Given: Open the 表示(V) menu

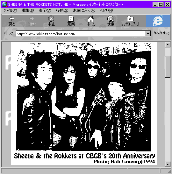Looking at the screenshot, I should tap(45, 10).
